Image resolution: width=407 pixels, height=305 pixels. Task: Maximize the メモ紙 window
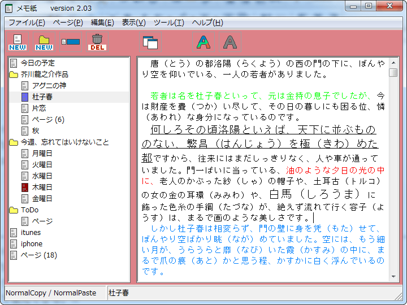point(369,6)
